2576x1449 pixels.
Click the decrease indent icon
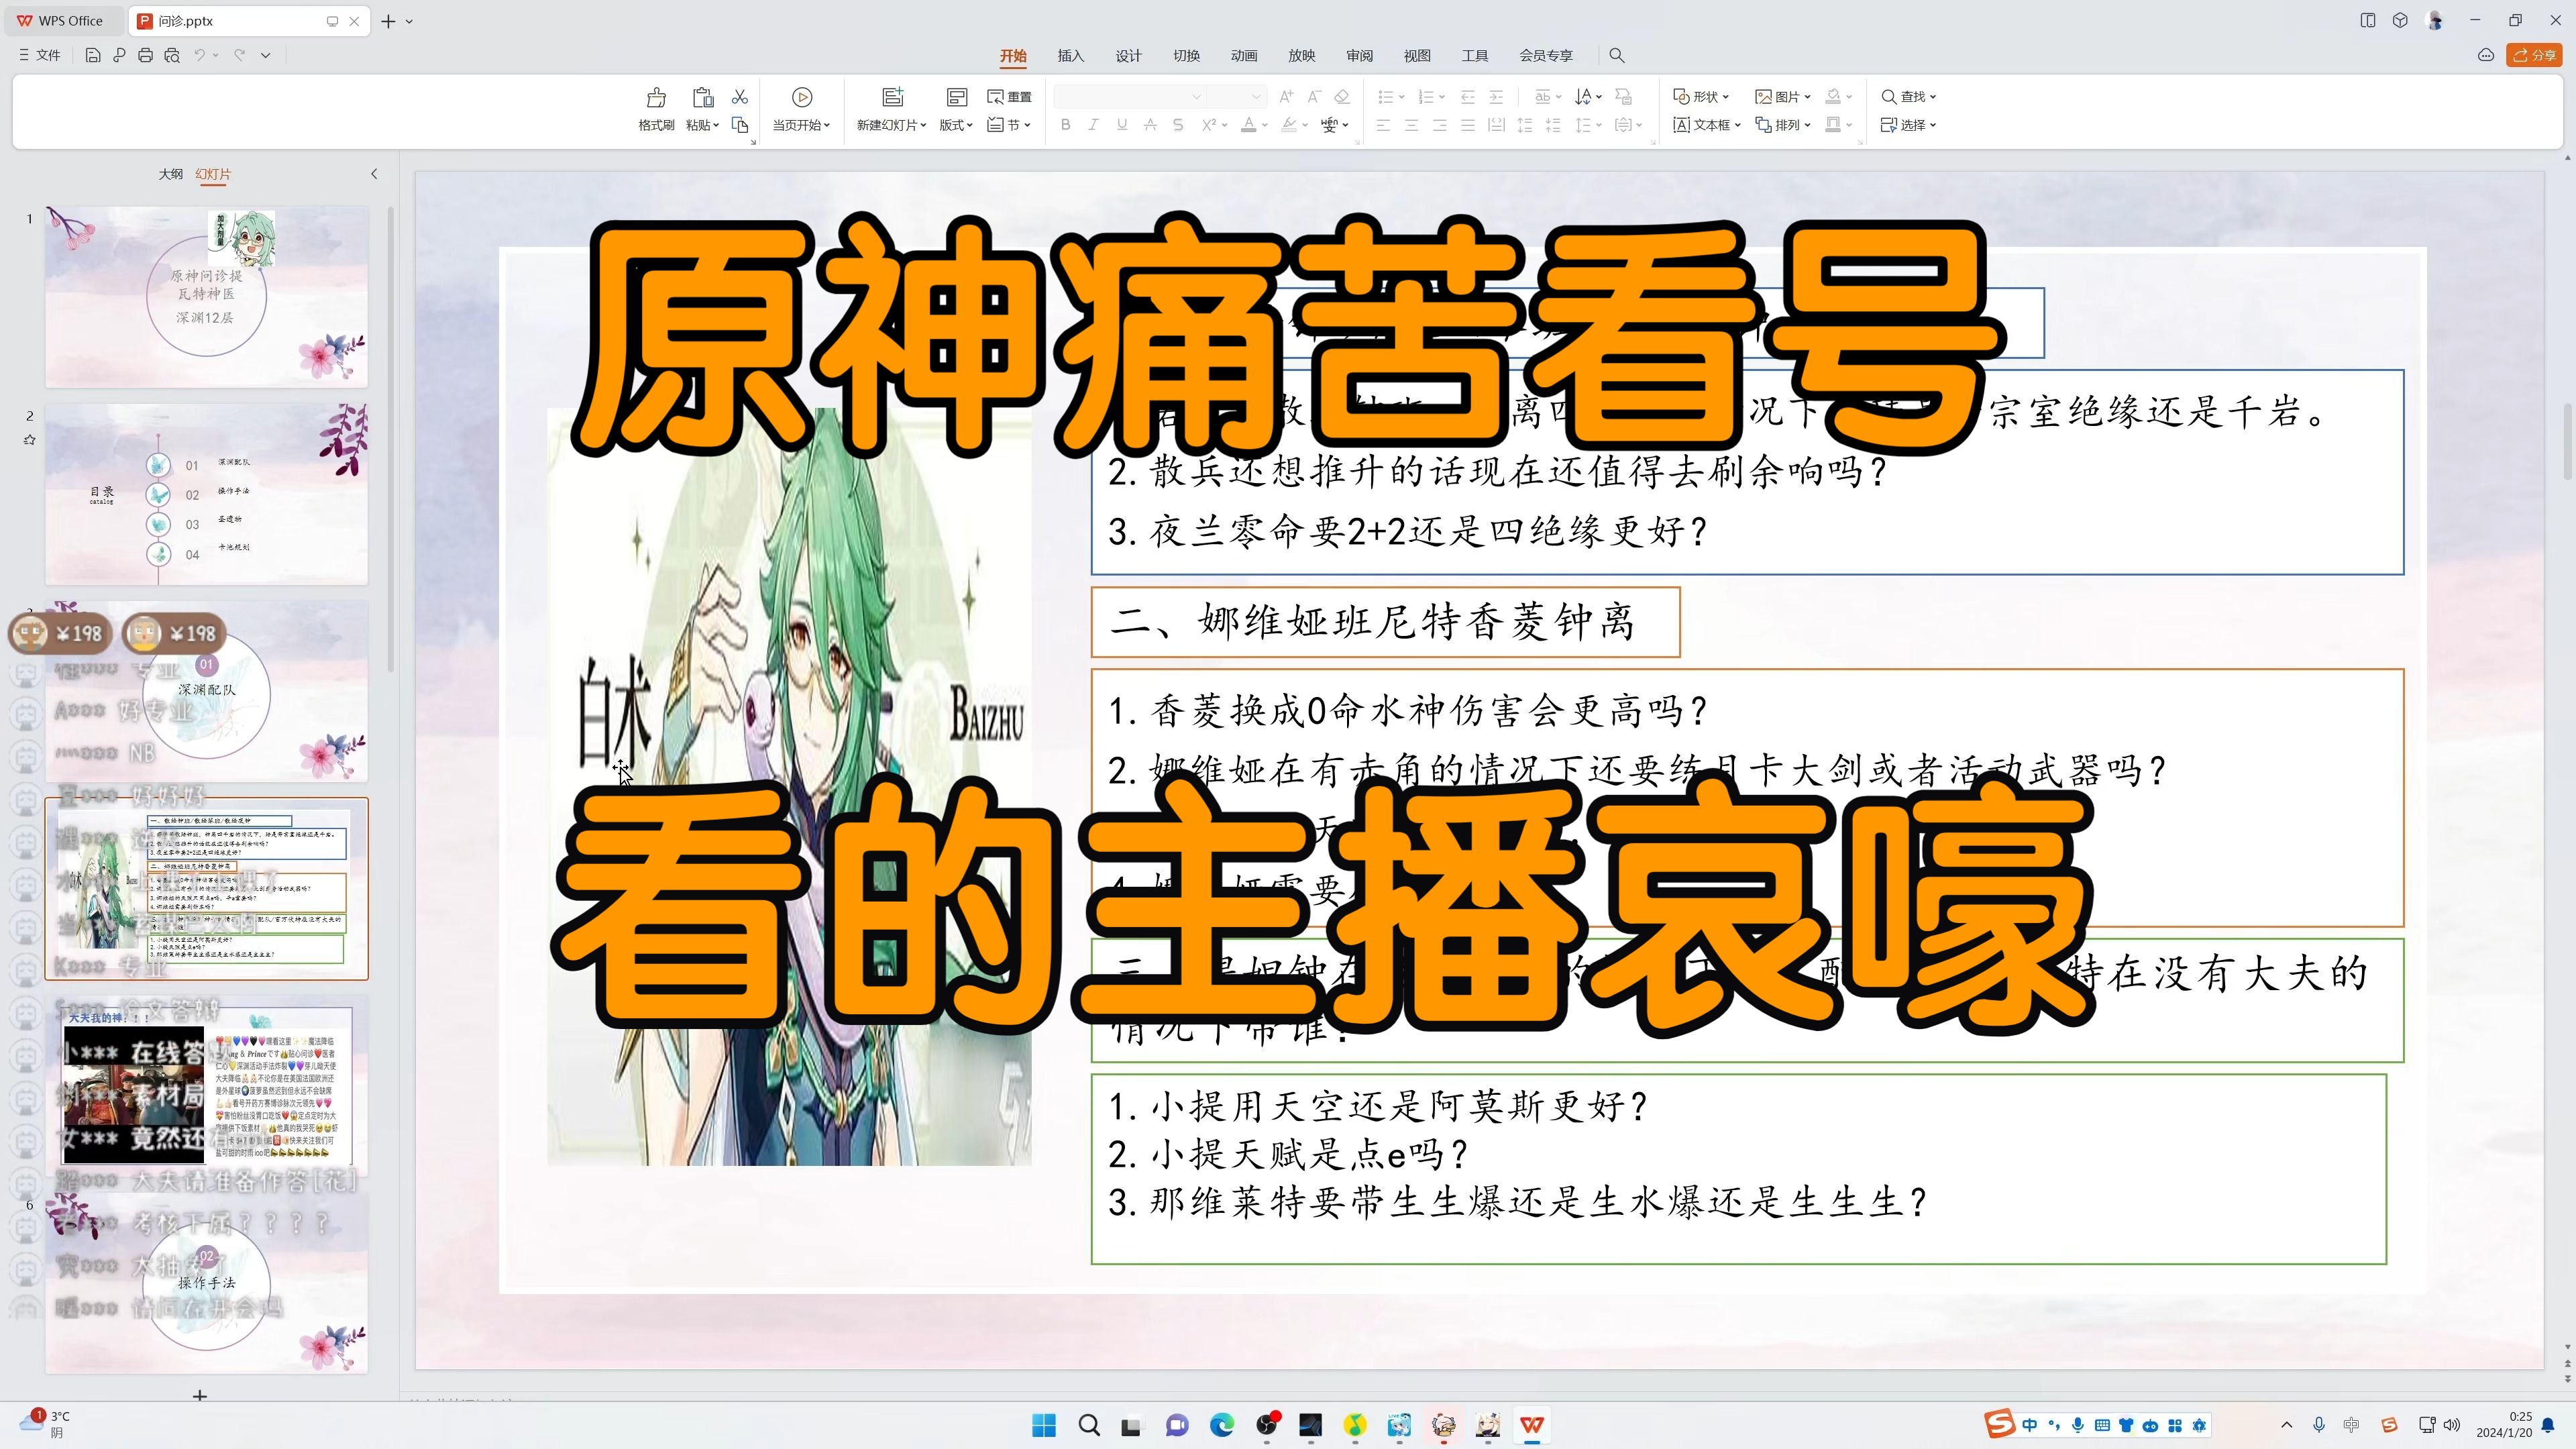[x=1468, y=97]
